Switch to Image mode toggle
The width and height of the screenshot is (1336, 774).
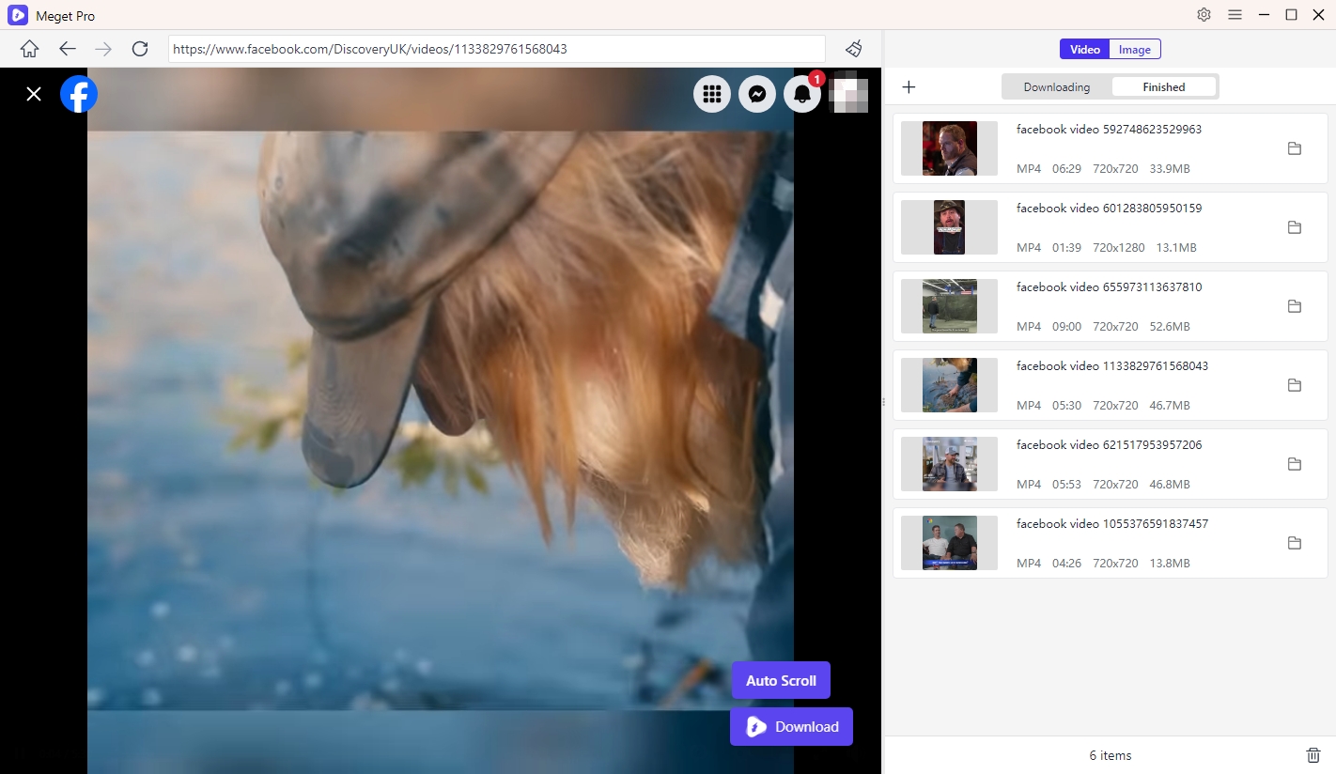pyautogui.click(x=1134, y=50)
